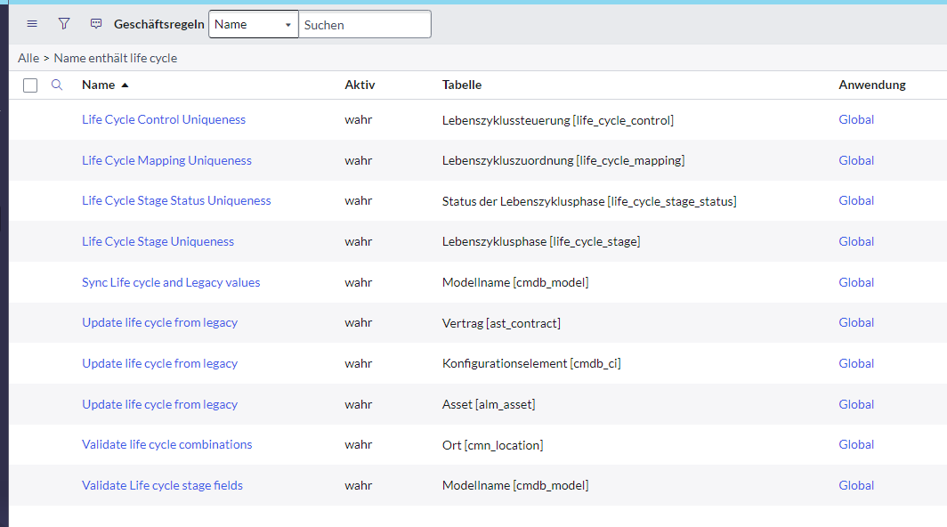This screenshot has width=947, height=527.
Task: Select 'Modellname [cmdb_model]' in Validate stage fields row
Action: 515,486
